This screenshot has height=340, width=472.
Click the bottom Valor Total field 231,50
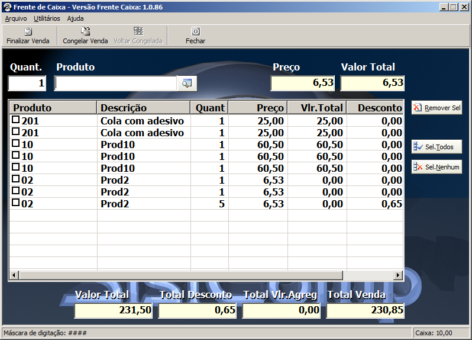pyautogui.click(x=114, y=310)
